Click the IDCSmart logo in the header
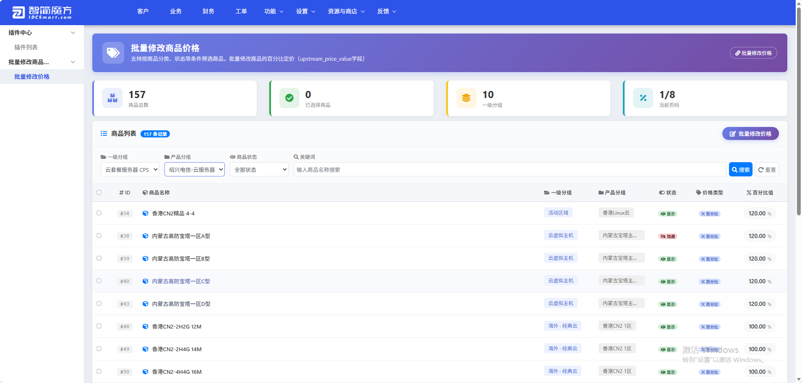The height and width of the screenshot is (383, 802). [x=42, y=12]
